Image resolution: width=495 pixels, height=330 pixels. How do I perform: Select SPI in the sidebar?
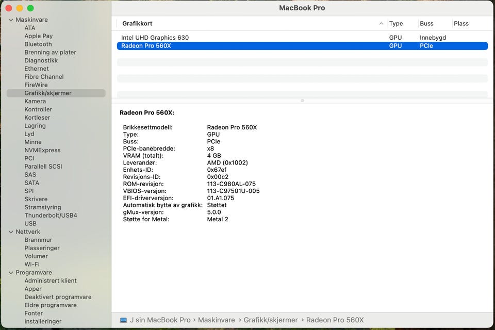pos(29,191)
